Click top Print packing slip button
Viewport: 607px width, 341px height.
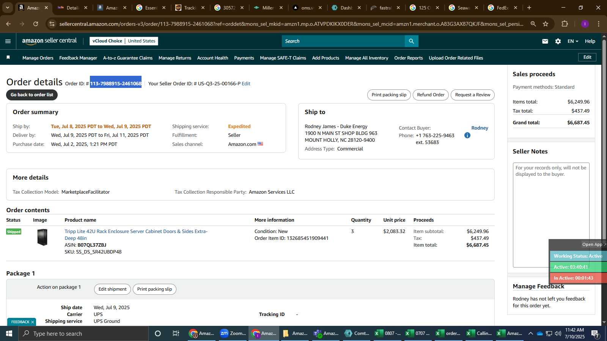(389, 95)
